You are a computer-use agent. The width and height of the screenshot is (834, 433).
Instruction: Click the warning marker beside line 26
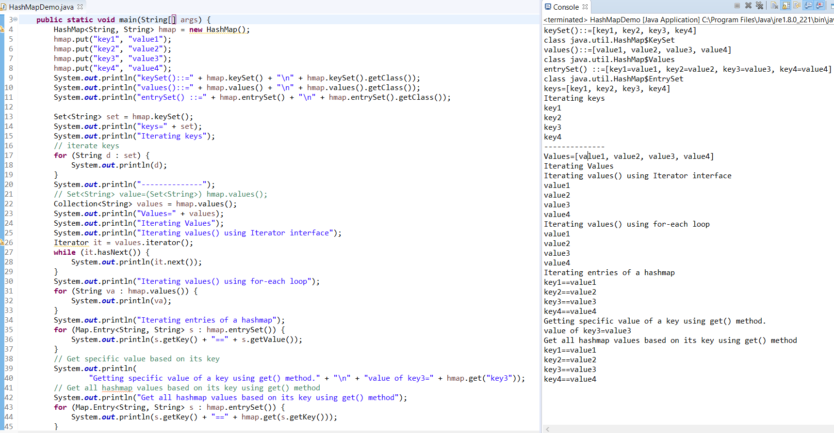click(2, 242)
